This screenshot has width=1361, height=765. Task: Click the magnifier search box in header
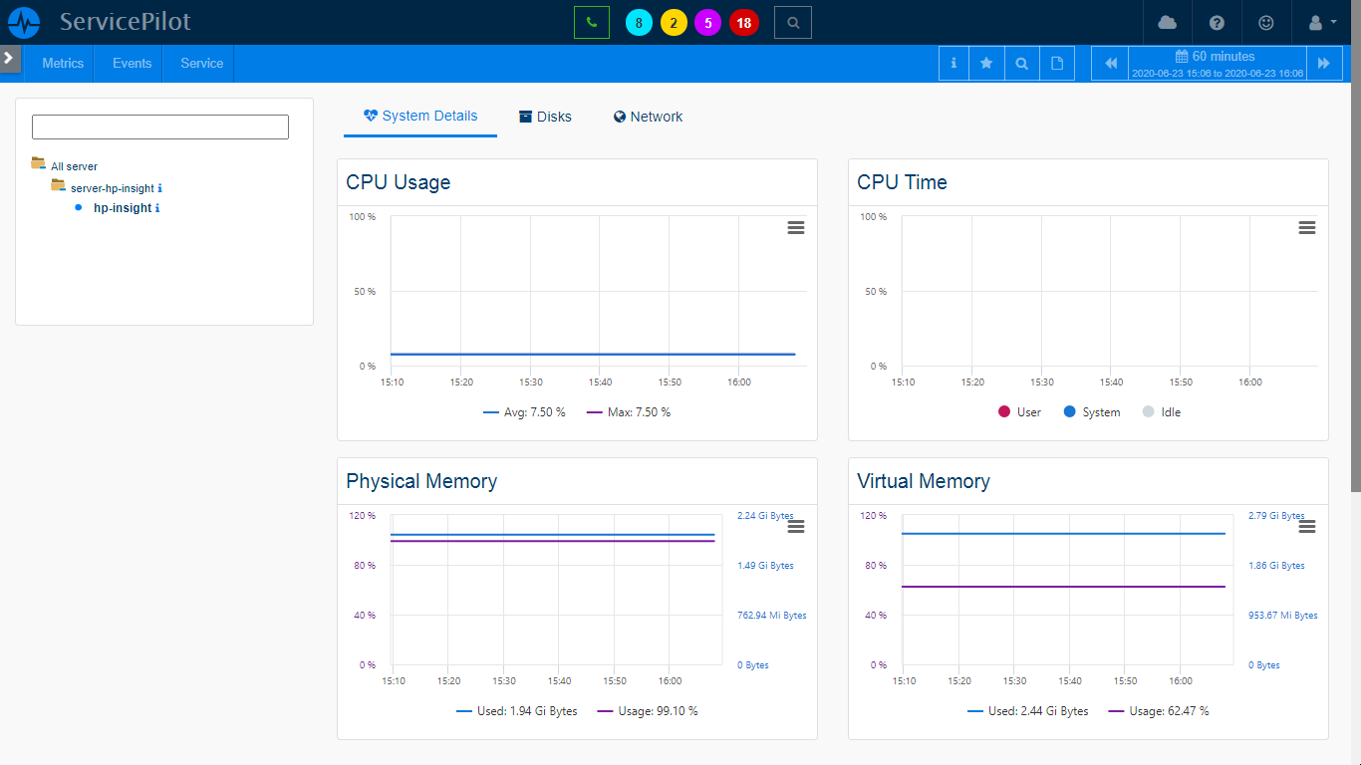792,22
